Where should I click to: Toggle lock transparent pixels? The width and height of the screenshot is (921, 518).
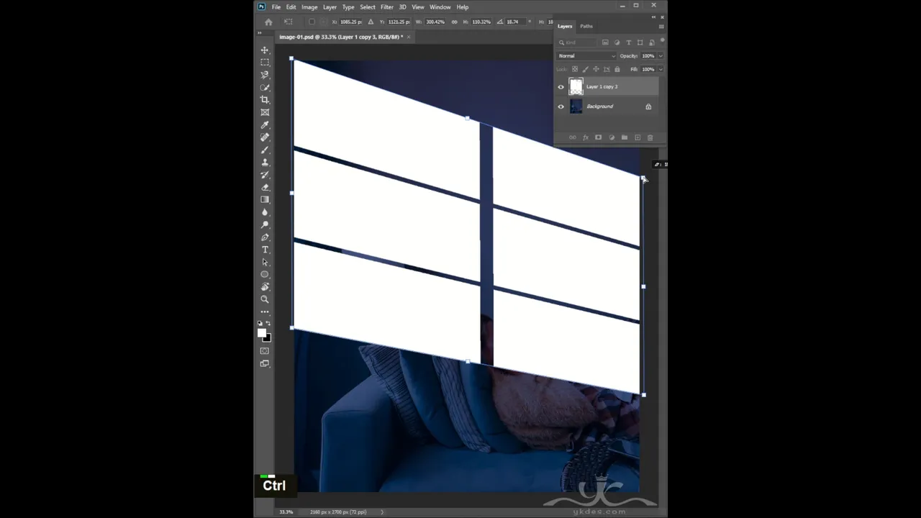coord(574,69)
